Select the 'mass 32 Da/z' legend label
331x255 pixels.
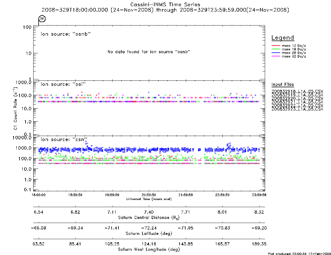point(293,56)
